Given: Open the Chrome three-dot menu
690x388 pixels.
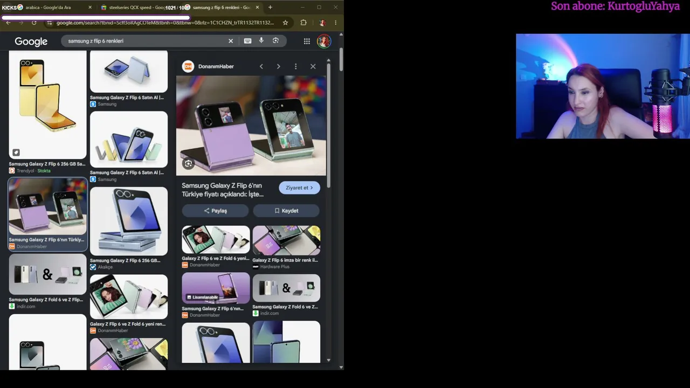Looking at the screenshot, I should point(335,23).
